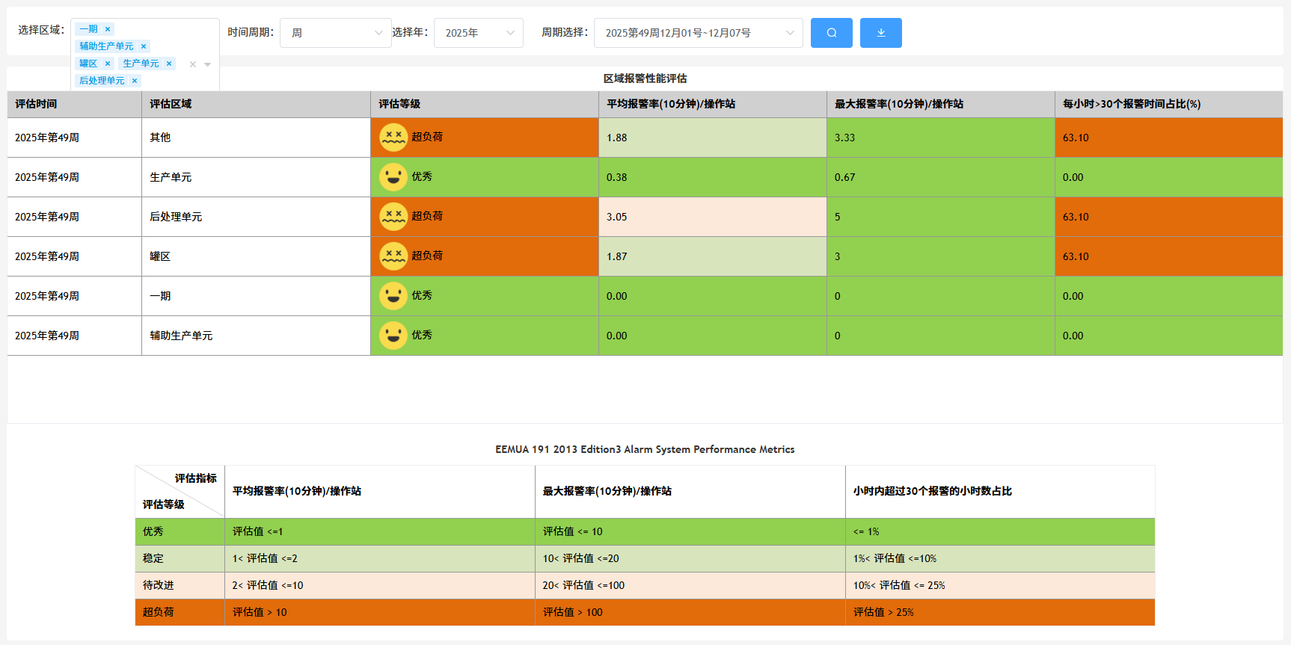Click the 评估值 > 25% legend cell

coord(1000,612)
